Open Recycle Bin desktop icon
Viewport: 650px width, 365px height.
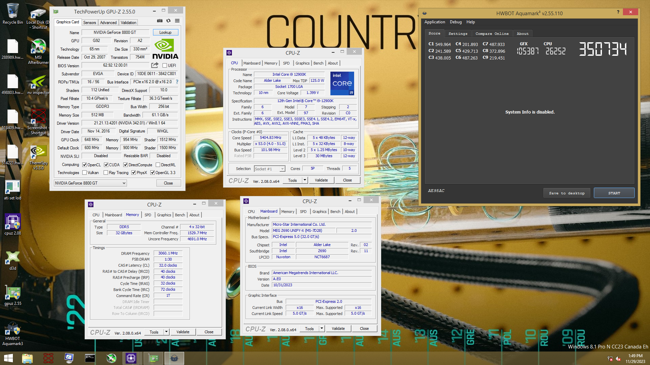[x=13, y=14]
